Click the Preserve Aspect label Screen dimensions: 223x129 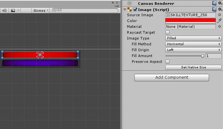click(147, 62)
